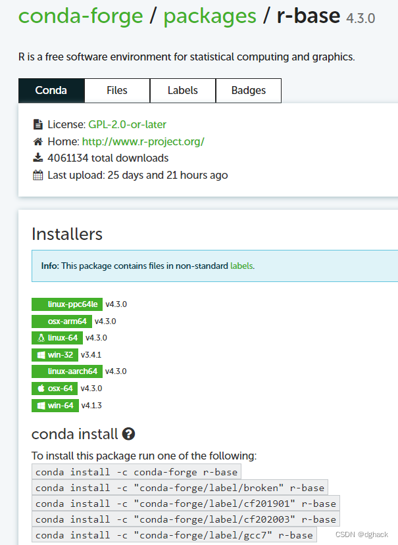This screenshot has width=398, height=545.
Task: Click the home icon beside the project URL
Action: click(x=39, y=141)
